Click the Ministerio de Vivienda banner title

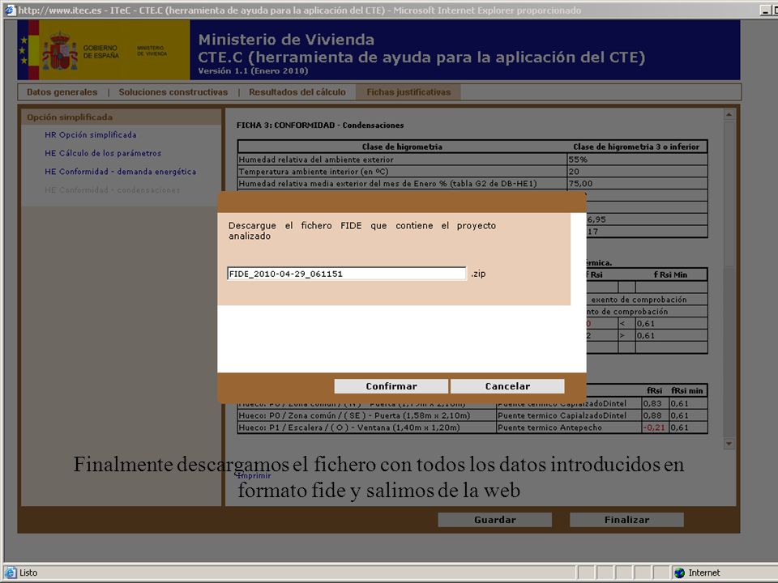(x=286, y=40)
